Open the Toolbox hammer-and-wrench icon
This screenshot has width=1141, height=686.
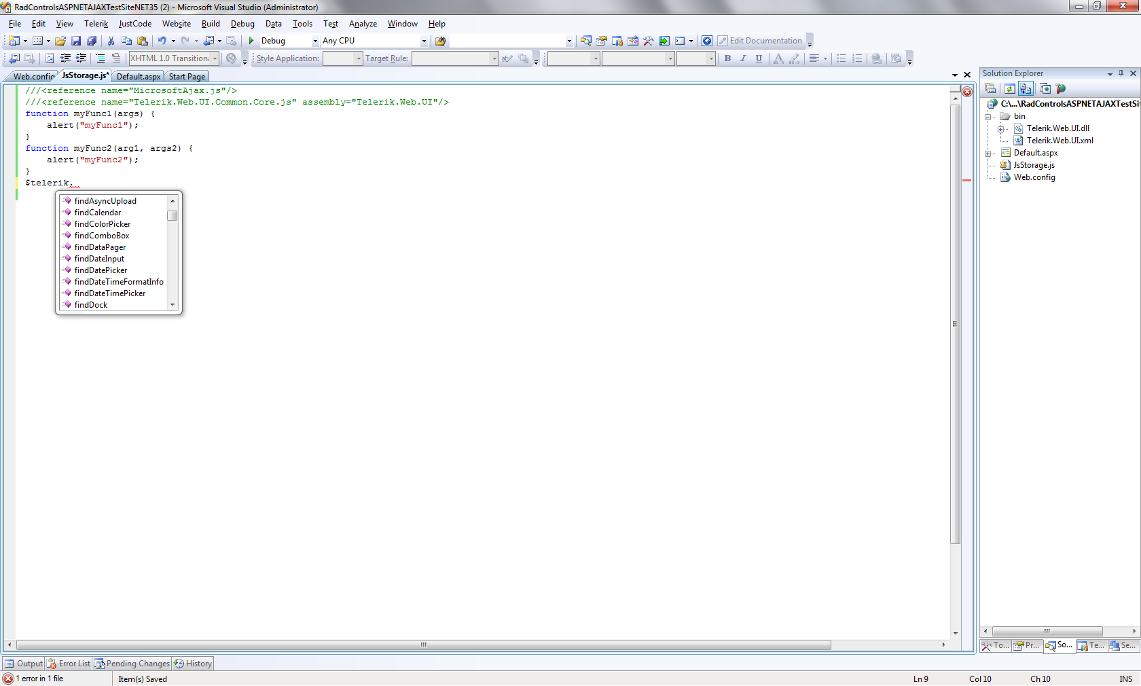click(x=649, y=41)
